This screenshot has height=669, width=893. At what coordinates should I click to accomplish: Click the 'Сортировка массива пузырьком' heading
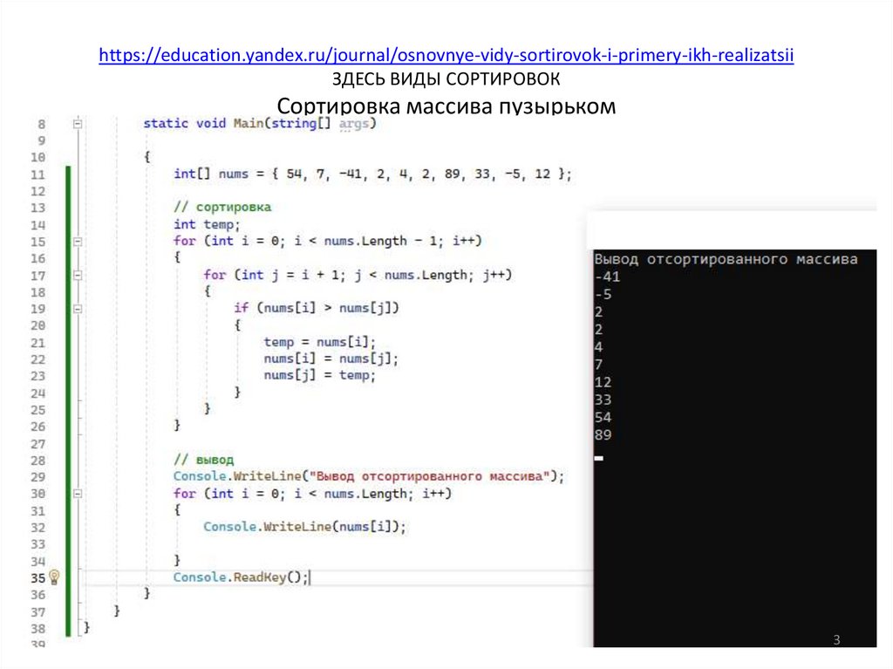446,106
